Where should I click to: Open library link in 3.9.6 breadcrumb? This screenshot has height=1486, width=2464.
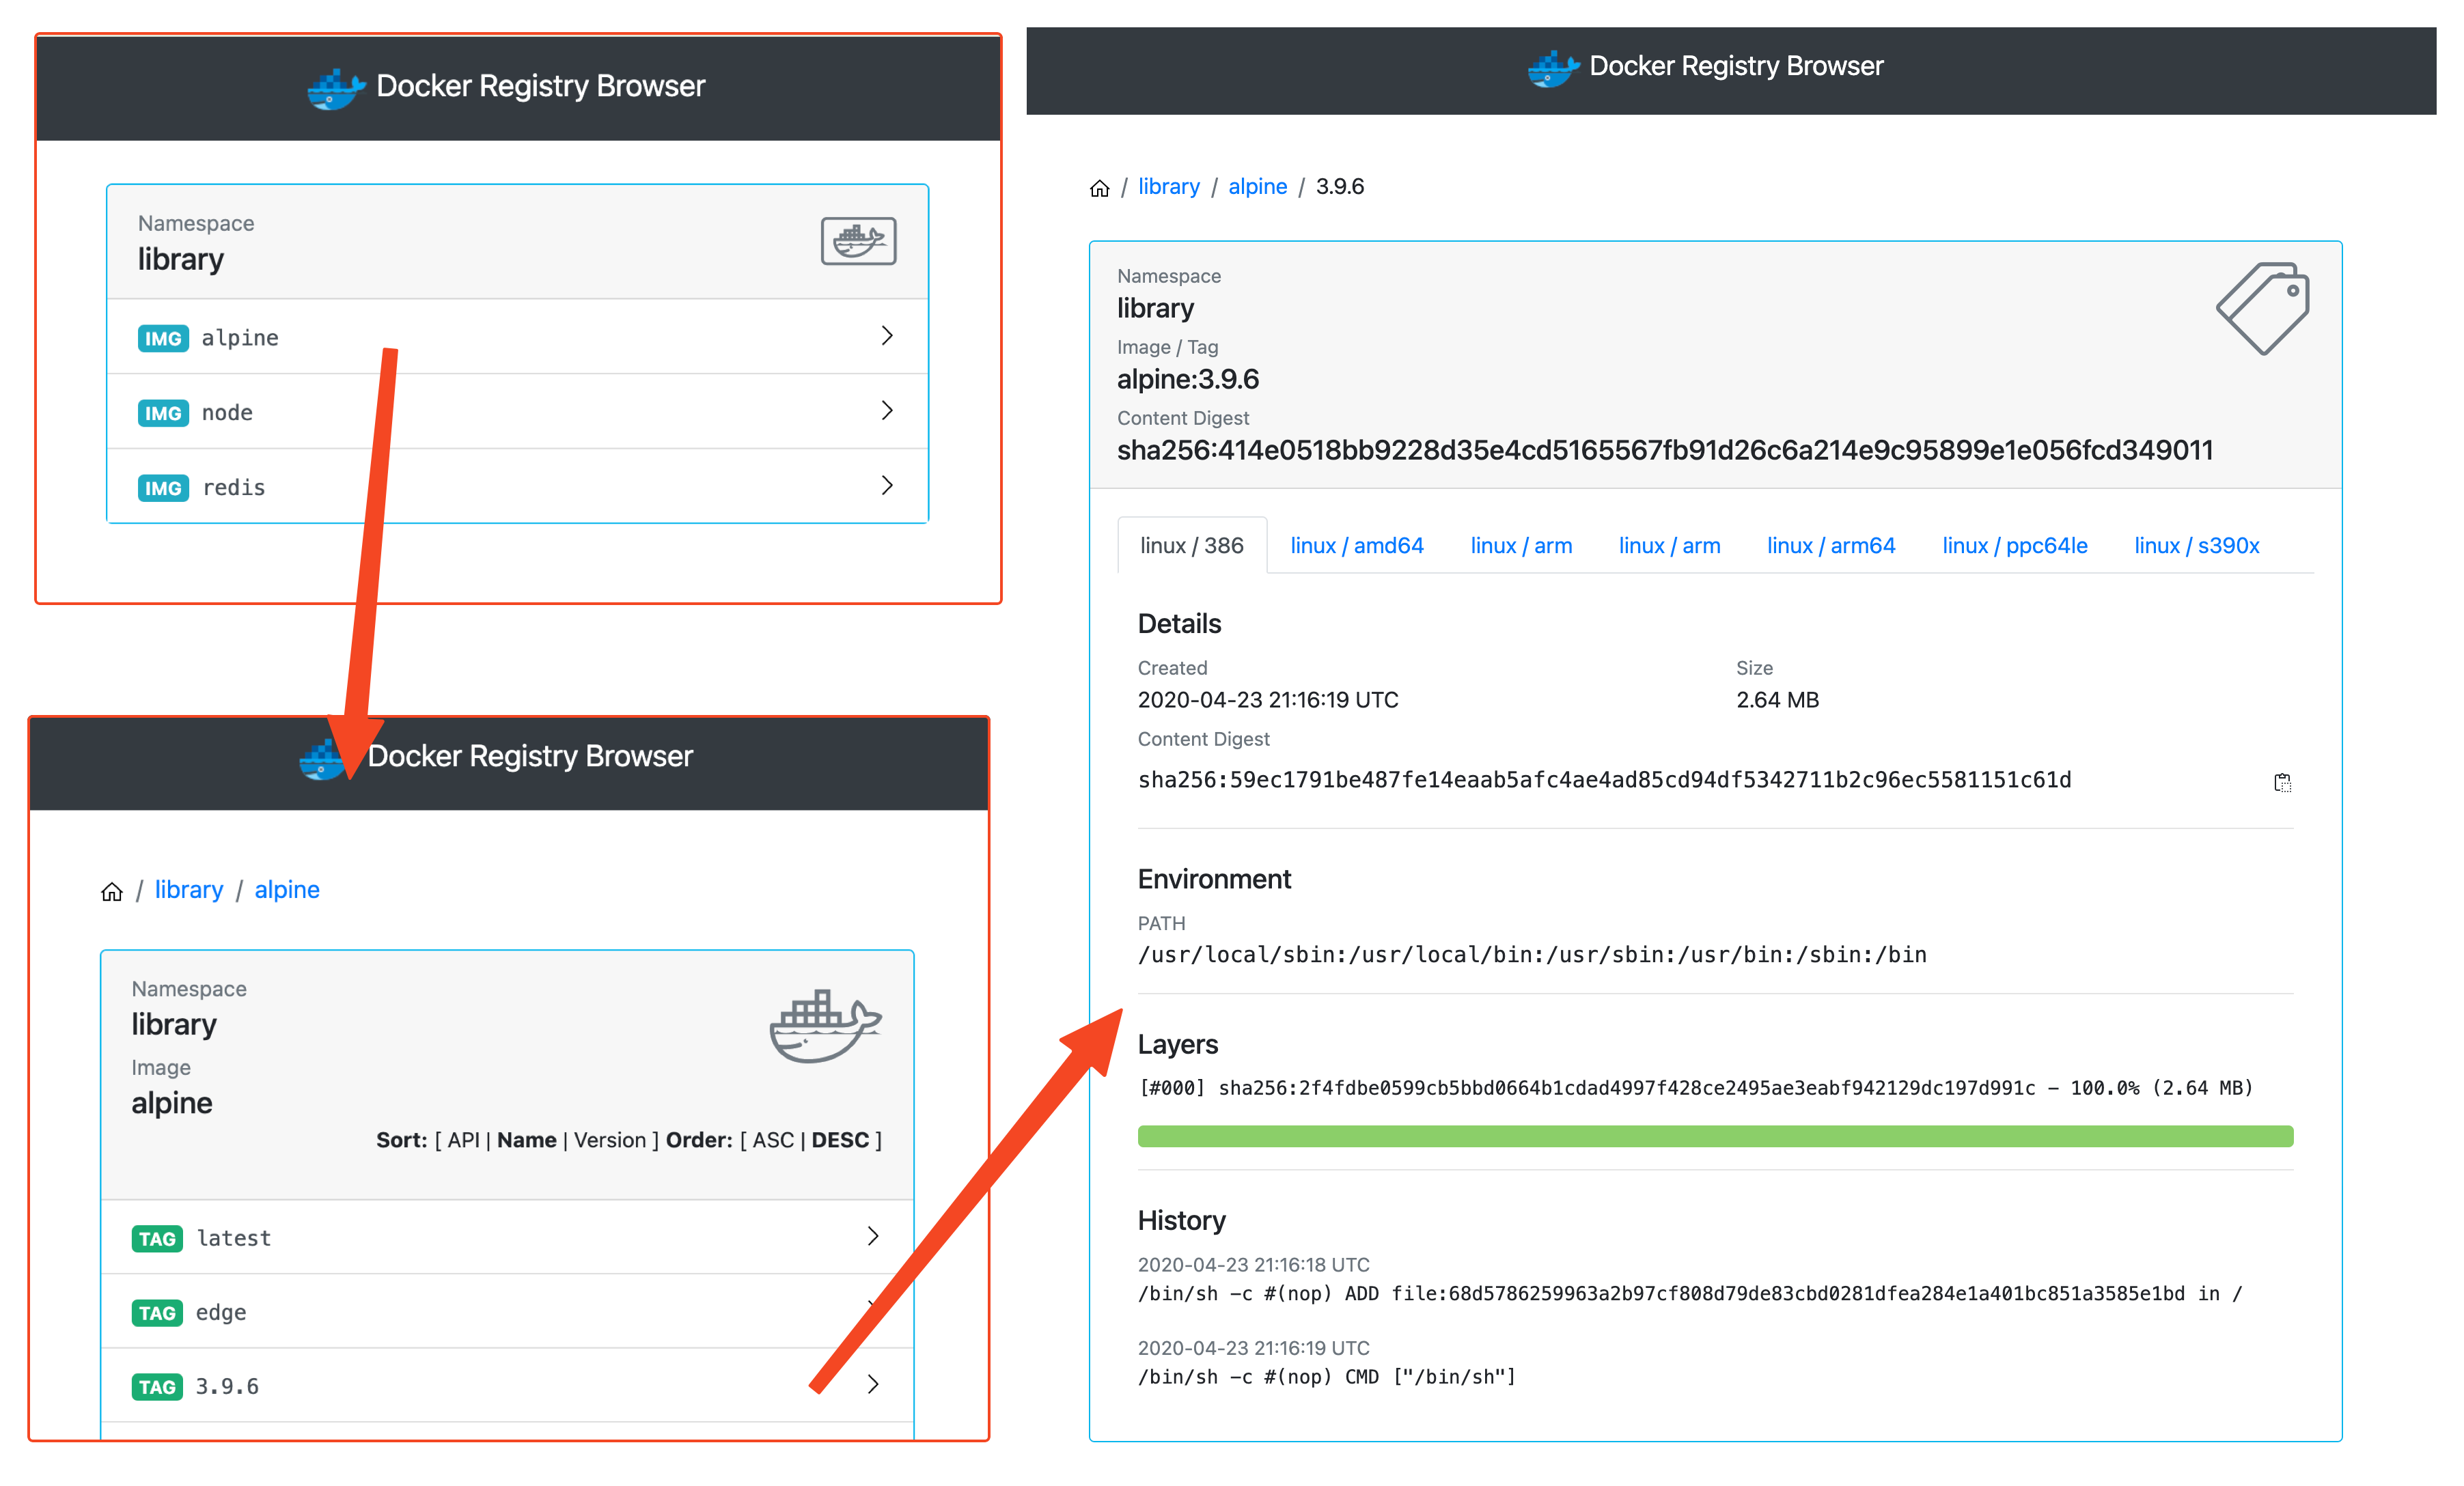click(1168, 187)
